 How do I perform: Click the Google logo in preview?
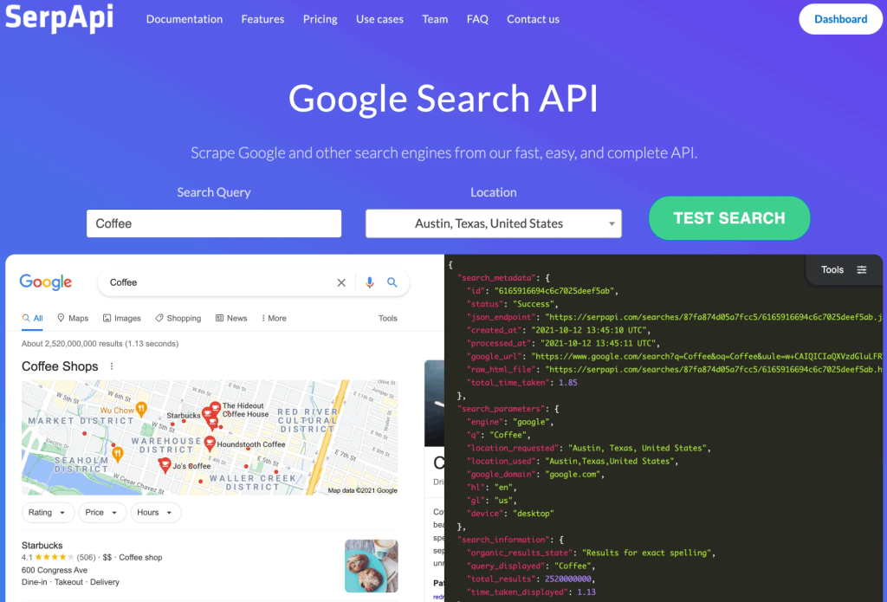[46, 282]
